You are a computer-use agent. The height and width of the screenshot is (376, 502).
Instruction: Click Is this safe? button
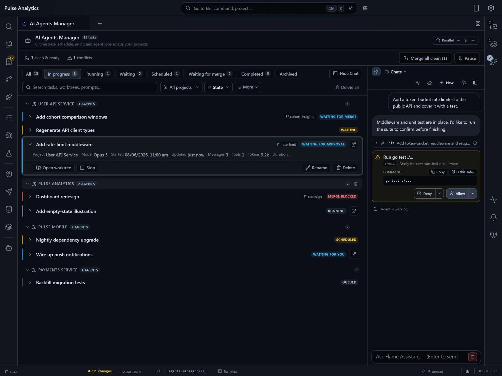coord(463,172)
